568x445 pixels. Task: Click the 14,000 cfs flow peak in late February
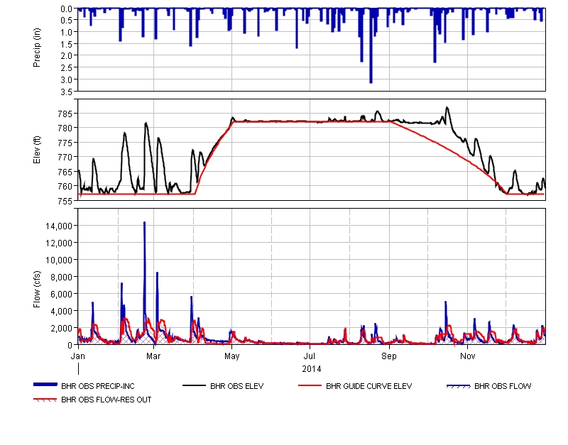tap(145, 224)
